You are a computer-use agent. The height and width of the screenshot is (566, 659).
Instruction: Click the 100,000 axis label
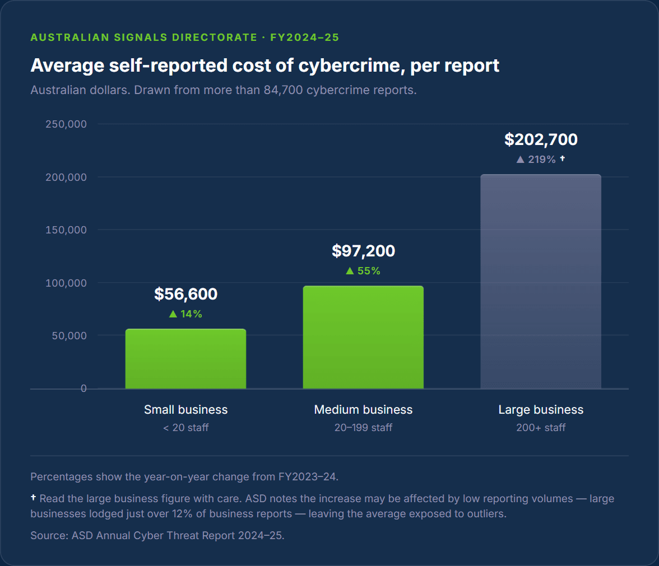[66, 283]
